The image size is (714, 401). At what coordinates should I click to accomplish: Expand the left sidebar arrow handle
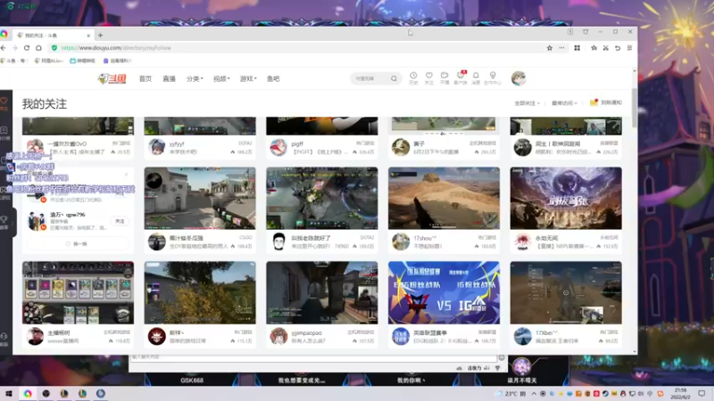[x=13, y=222]
